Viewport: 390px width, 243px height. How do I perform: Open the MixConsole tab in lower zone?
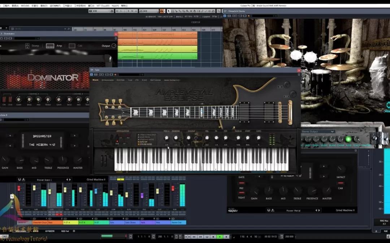[x=21, y=231]
